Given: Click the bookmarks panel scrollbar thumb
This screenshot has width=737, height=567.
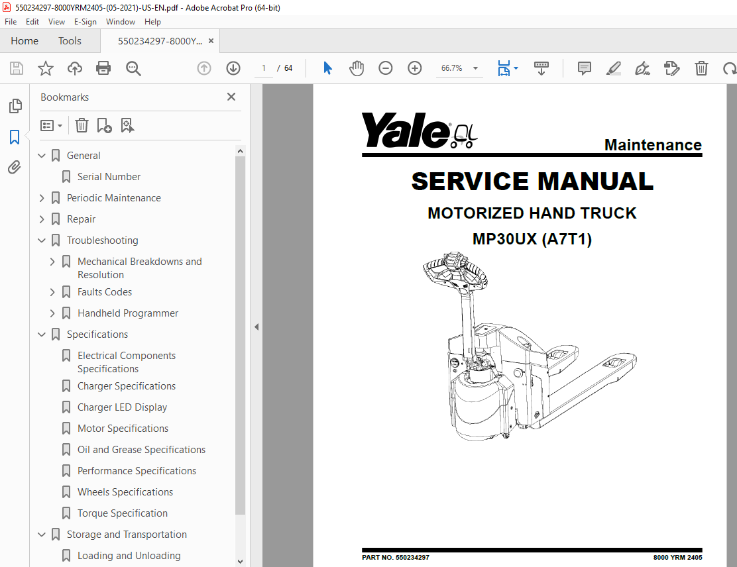Looking at the screenshot, I should 240,335.
